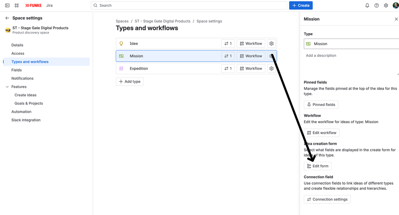This screenshot has width=399, height=215.
Task: Open the global settings gear in header
Action: pyautogui.click(x=386, y=5)
